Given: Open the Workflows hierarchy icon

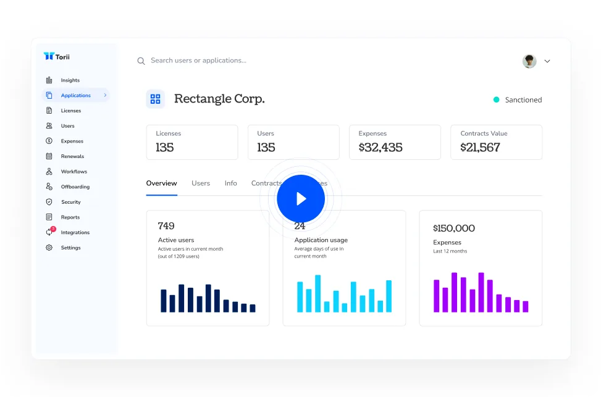Looking at the screenshot, I should (49, 171).
